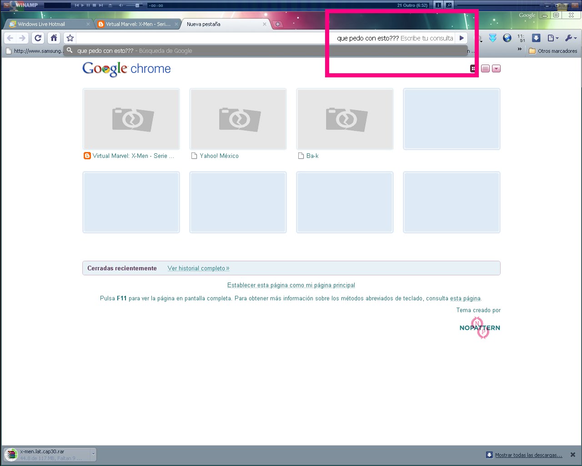Viewport: 582px width, 466px height.
Task: Open the http://www.samsung bookmark
Action: (x=34, y=51)
